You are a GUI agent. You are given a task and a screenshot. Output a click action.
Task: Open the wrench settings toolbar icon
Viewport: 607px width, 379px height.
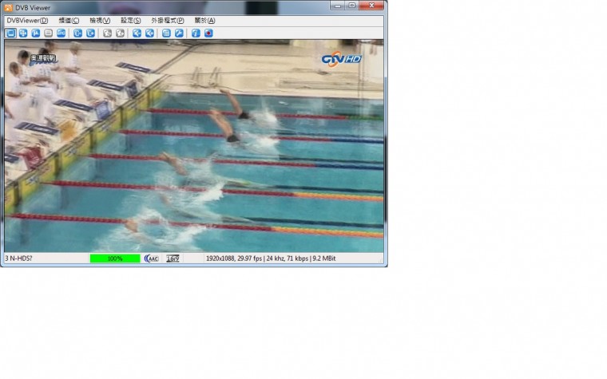179,34
